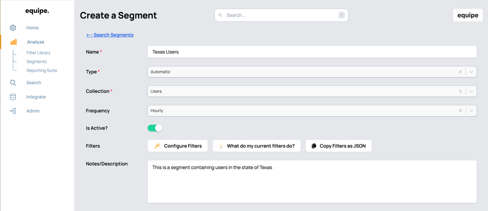Image resolution: width=488 pixels, height=211 pixels.
Task: Click the Integrate database icon
Action: [x=13, y=97]
